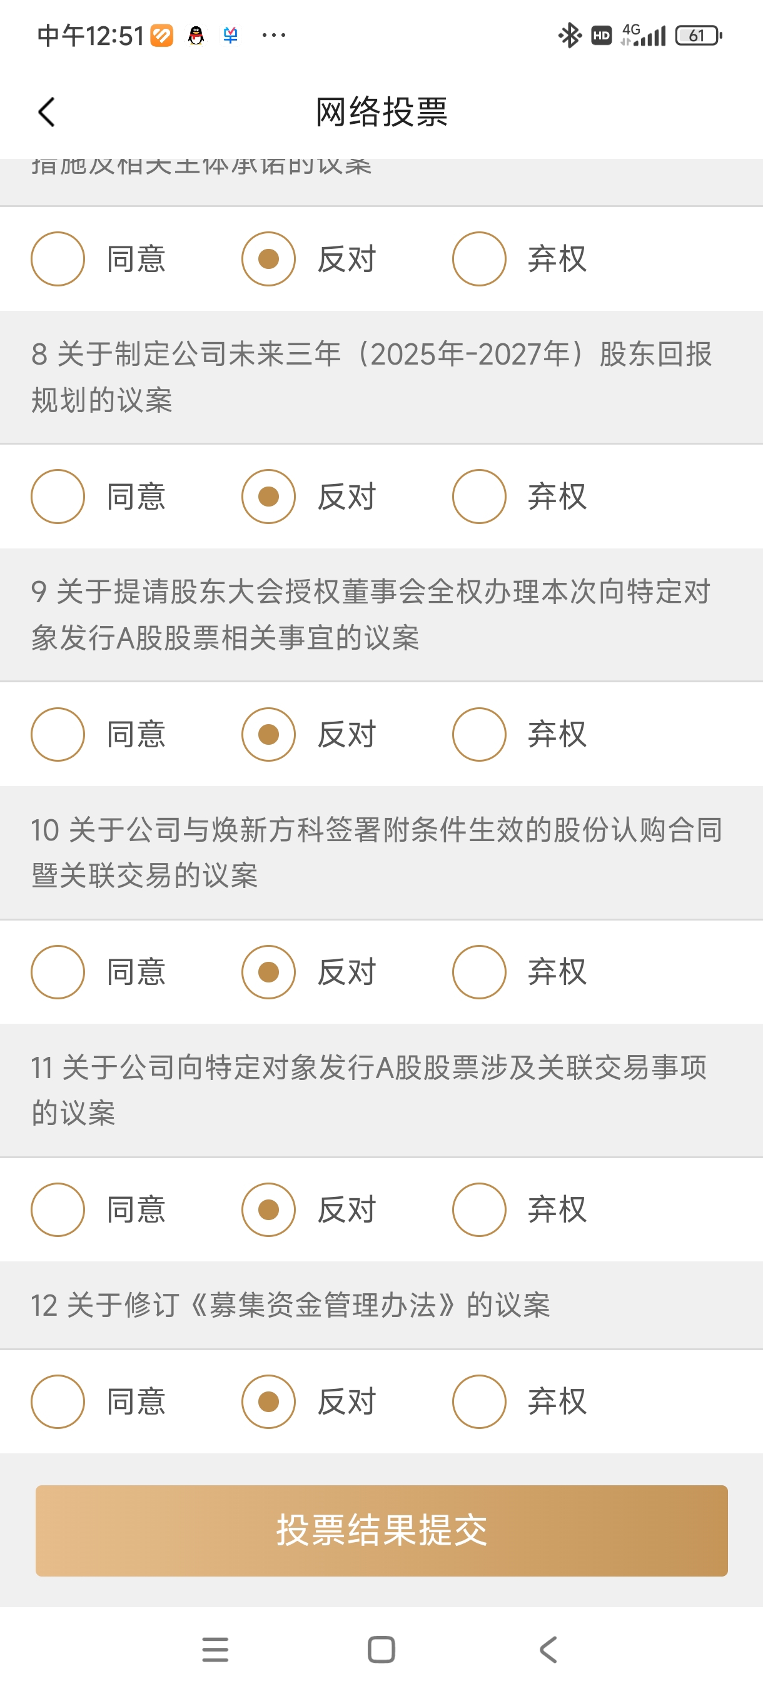Tap the battery indicator icon
The image size is (763, 1696).
(x=699, y=36)
